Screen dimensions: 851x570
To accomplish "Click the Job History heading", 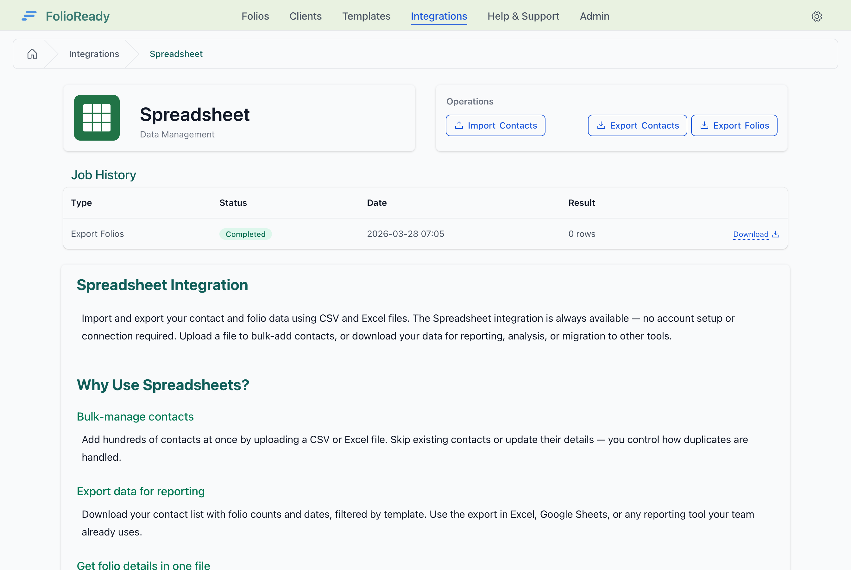I will (104, 175).
